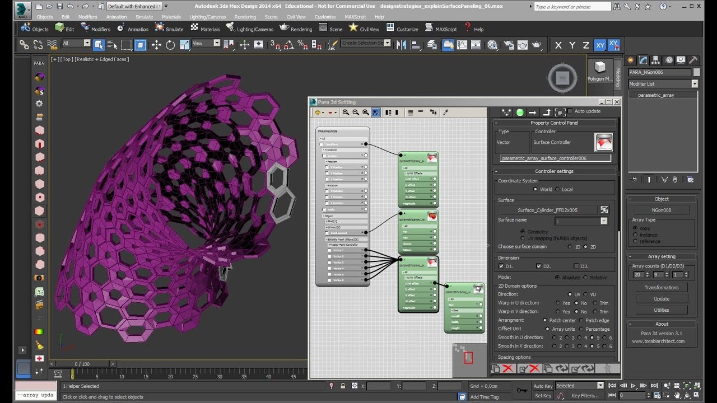Screen dimensions: 717x403
Task: Open the Customize menu
Action: pyautogui.click(x=325, y=17)
